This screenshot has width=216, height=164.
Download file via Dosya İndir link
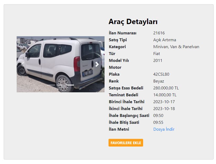click(x=164, y=129)
